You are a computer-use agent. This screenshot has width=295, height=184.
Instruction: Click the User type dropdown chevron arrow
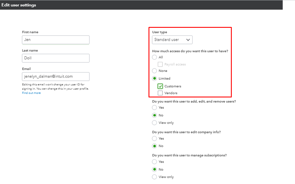coord(188,40)
